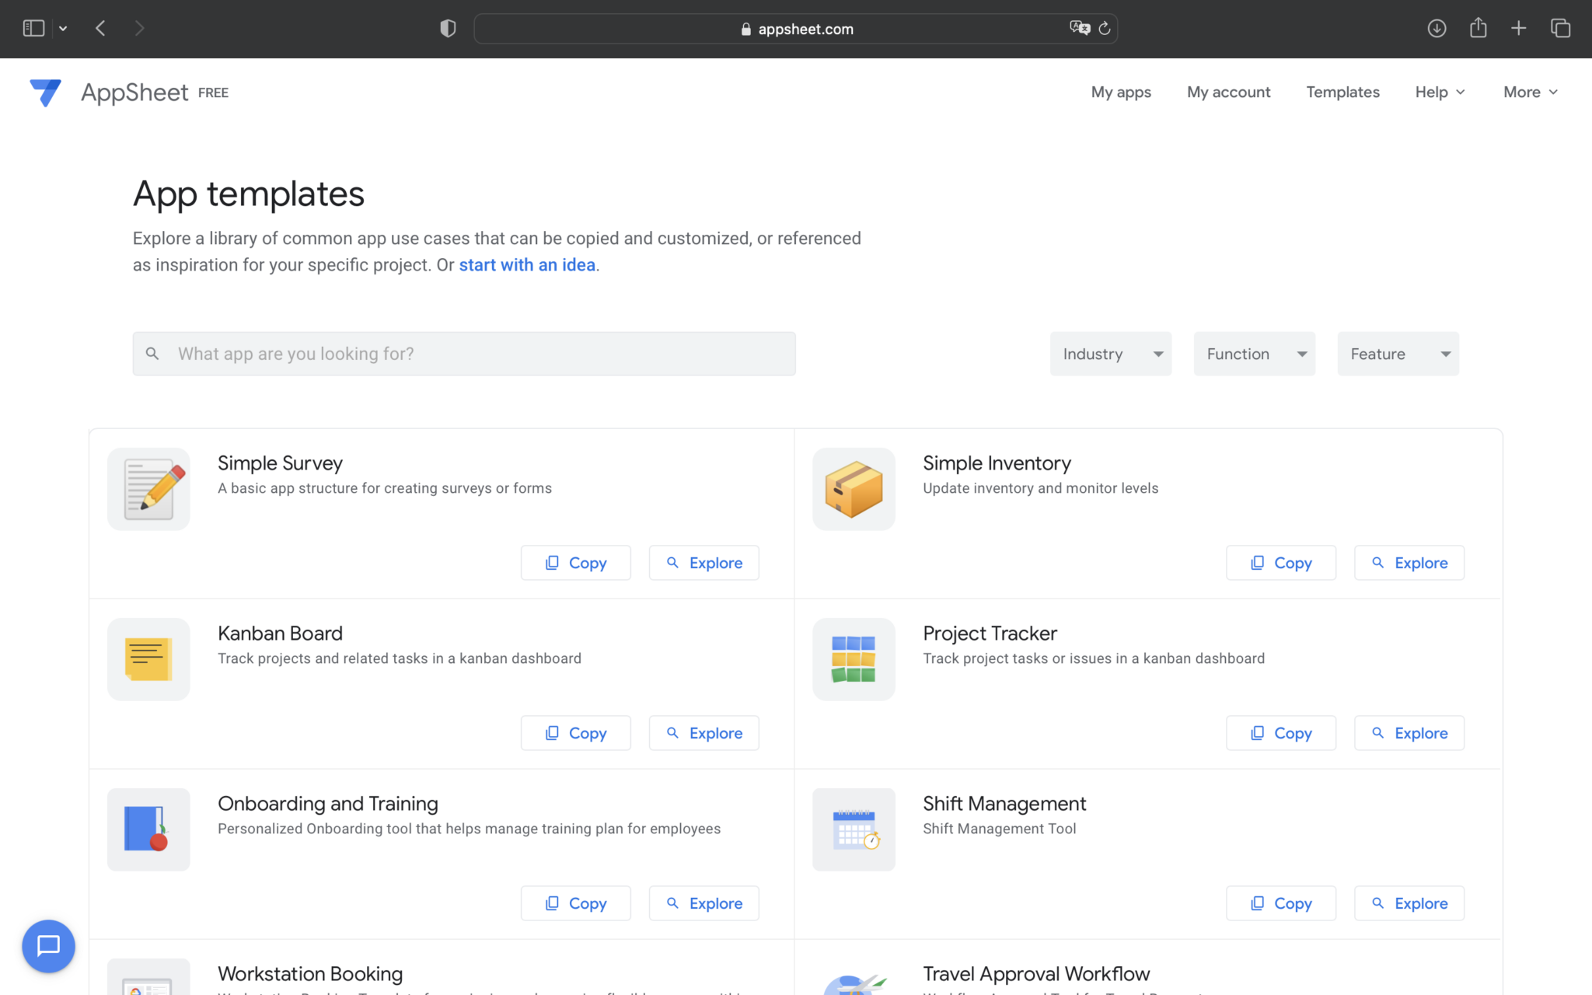Select the Shift Management calendar icon
This screenshot has height=995, width=1592.
853,829
